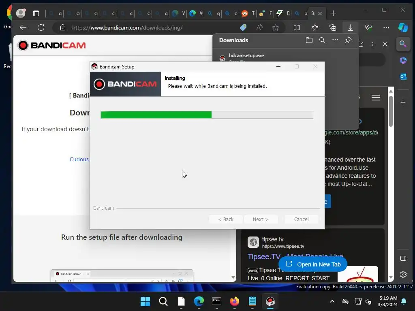Add this page to favorites star
This screenshot has width=415, height=311.
[276, 28]
